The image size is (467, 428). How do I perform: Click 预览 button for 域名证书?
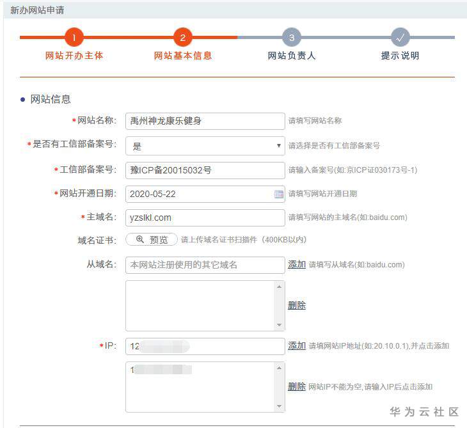[152, 239]
